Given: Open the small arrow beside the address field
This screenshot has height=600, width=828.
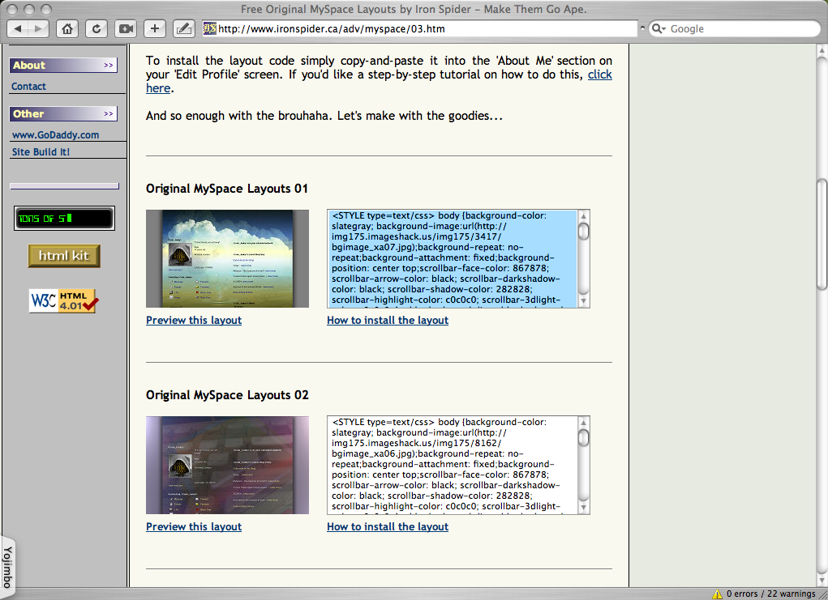Looking at the screenshot, I should (x=642, y=28).
